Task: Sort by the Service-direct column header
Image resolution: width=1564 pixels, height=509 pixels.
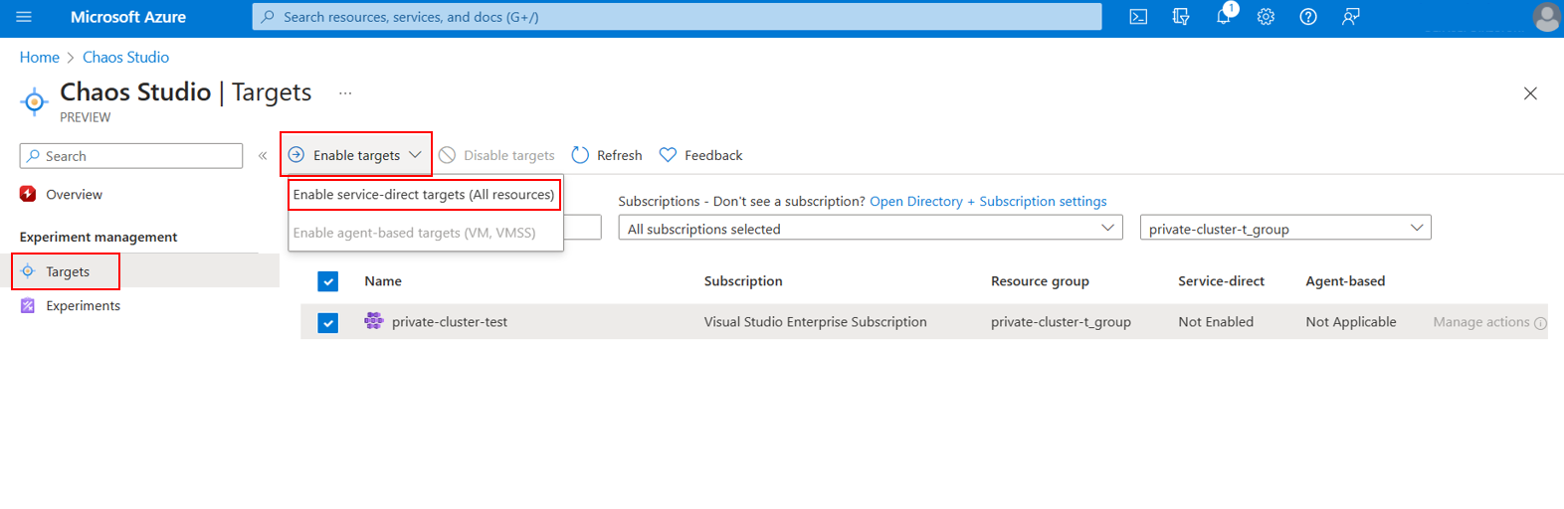Action: coord(1221,281)
